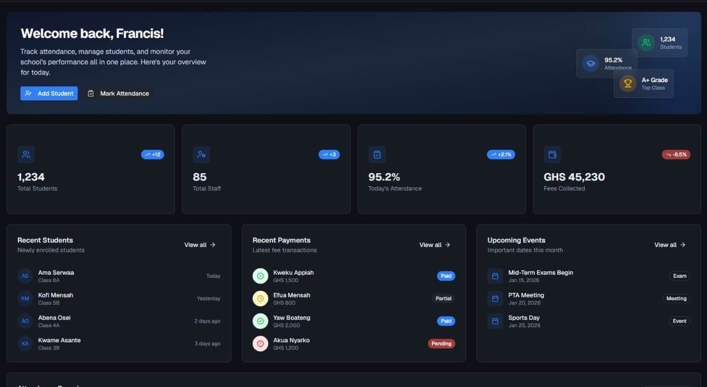
Task: Click the Today's Attendance clipboard icon
Action: click(377, 154)
